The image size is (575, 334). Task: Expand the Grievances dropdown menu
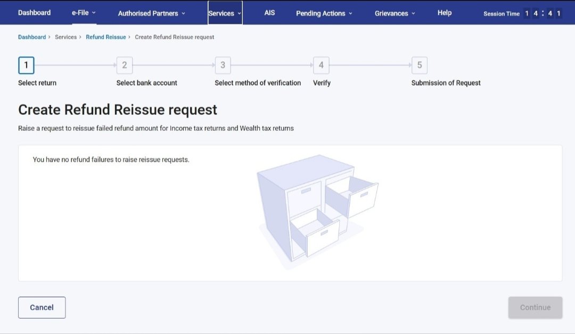395,13
